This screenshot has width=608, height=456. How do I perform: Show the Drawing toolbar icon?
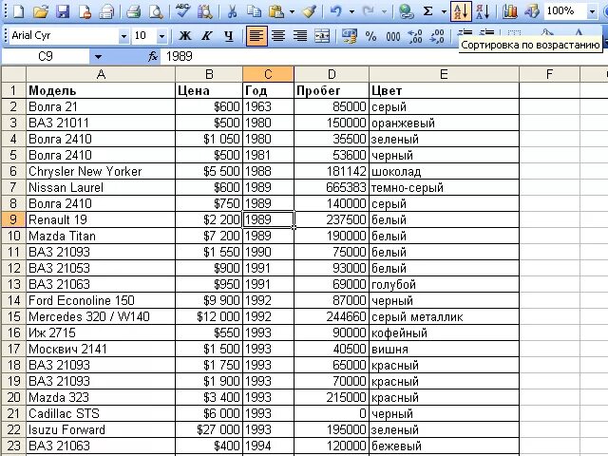pos(532,11)
